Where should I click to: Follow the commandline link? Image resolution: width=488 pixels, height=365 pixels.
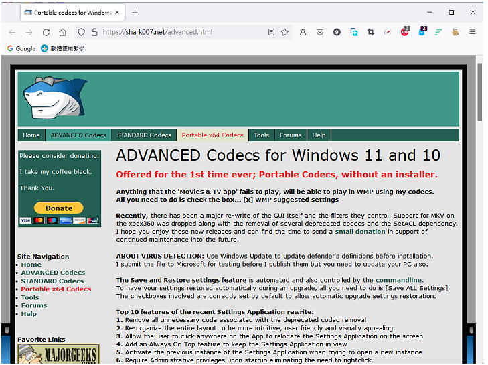pos(399,280)
